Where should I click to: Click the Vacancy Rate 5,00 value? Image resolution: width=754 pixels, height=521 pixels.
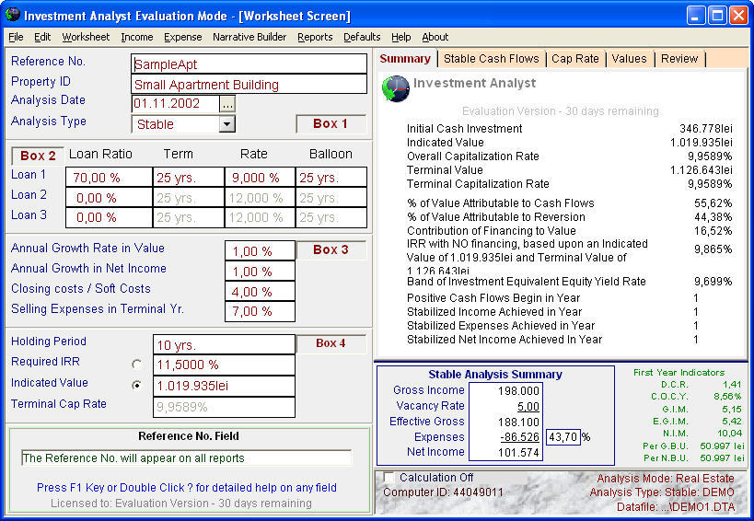[x=528, y=407]
